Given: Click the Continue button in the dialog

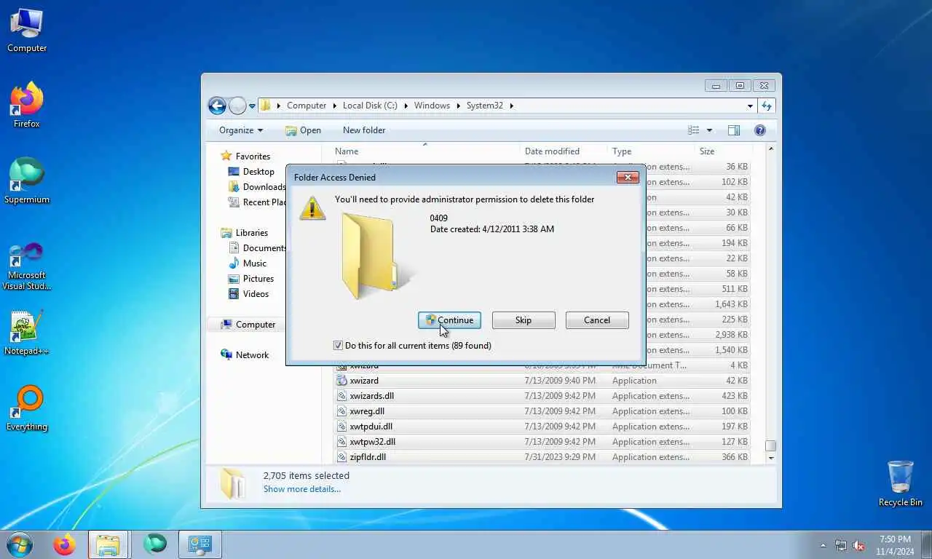Looking at the screenshot, I should pyautogui.click(x=449, y=320).
